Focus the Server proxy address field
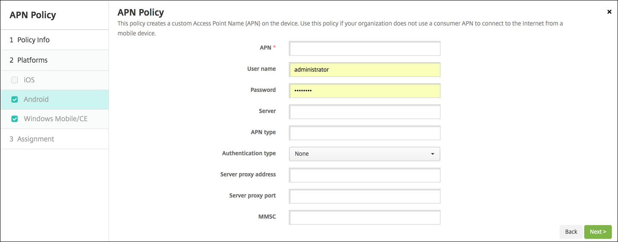 pyautogui.click(x=364, y=175)
